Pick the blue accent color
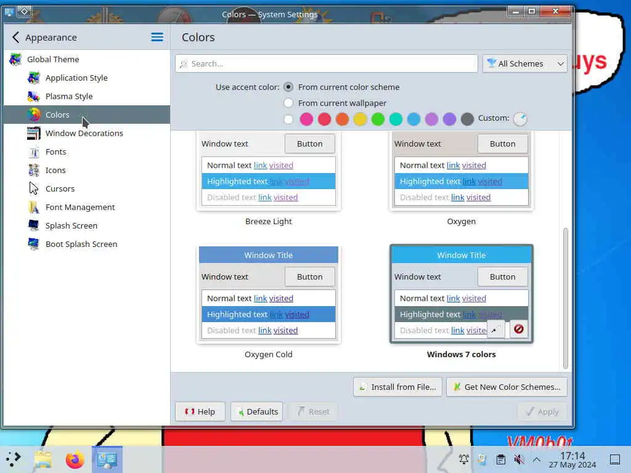The width and height of the screenshot is (631, 473). 413,119
